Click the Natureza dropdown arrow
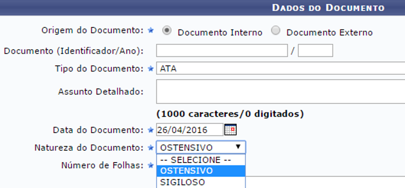The image size is (405, 188). 238,147
